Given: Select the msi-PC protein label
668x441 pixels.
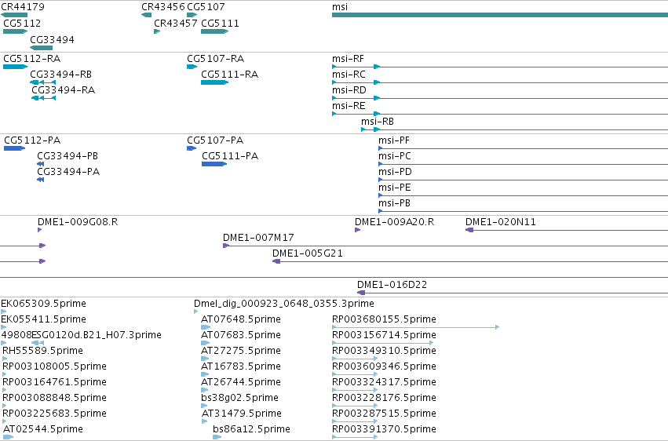Looking at the screenshot, I should pyautogui.click(x=395, y=156).
